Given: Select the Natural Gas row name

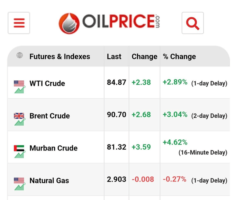Looking at the screenshot, I should [x=49, y=181].
